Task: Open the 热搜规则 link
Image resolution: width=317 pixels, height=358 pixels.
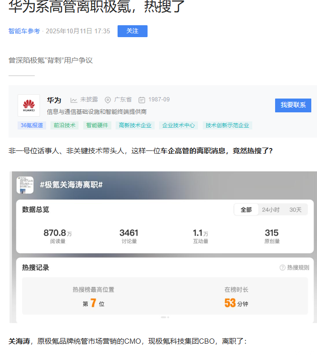Action: (298, 268)
